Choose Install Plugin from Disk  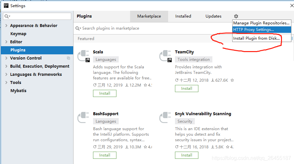[261, 38]
